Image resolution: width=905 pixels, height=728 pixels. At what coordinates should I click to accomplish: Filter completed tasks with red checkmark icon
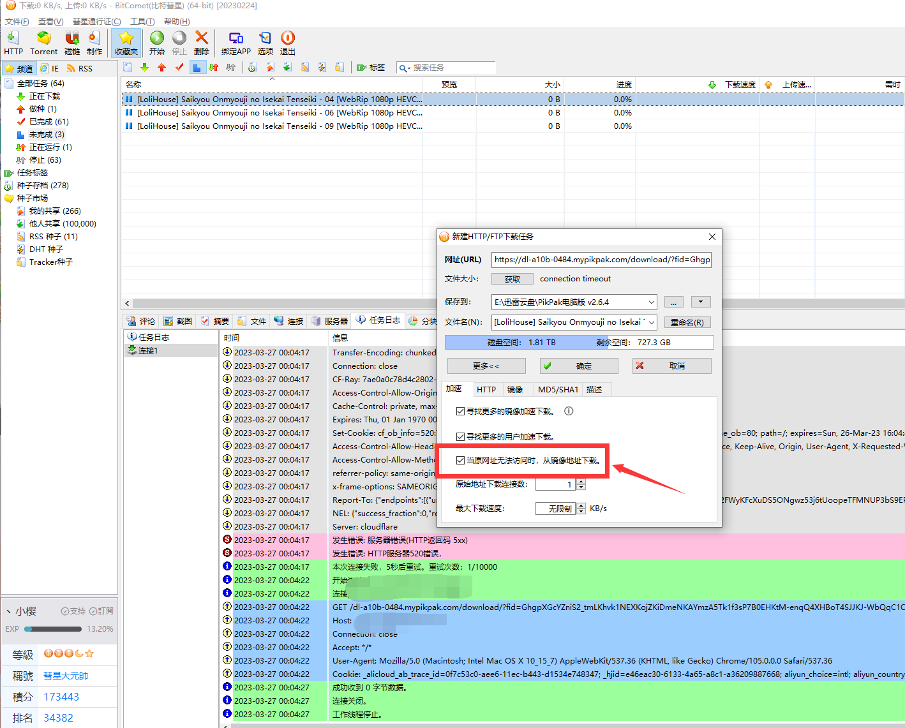pos(179,67)
